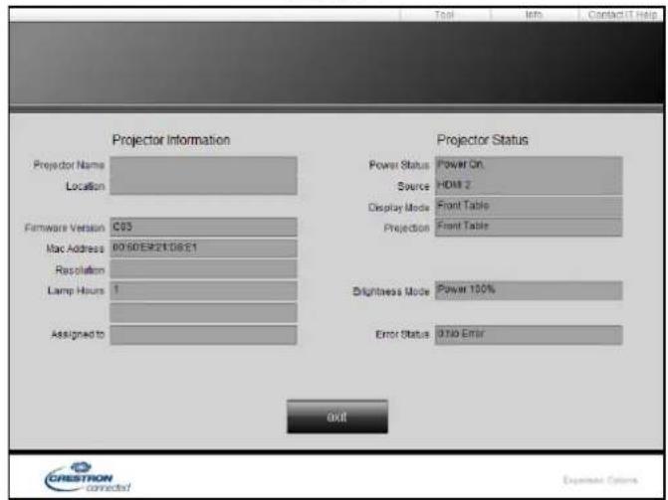Click the Firmware Version field showing C03
Image resolution: width=668 pixels, height=500 pixels.
coord(204,227)
